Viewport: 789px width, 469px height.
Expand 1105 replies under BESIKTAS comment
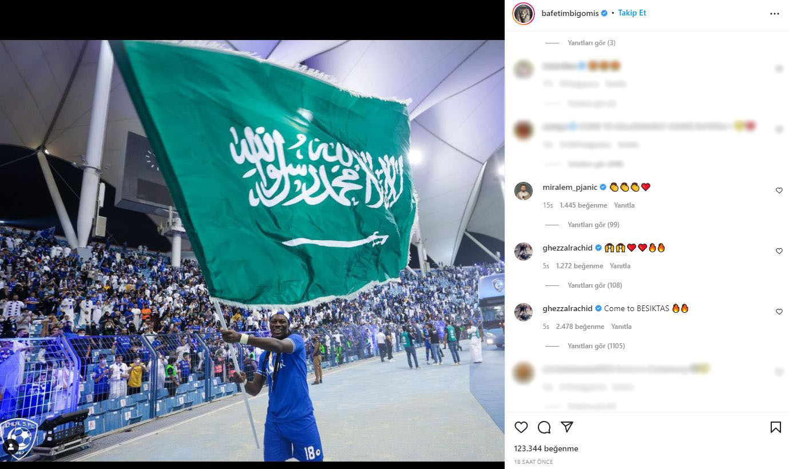tap(596, 346)
